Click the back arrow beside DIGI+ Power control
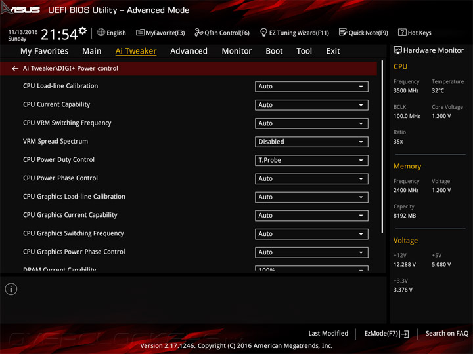The width and height of the screenshot is (473, 354). [x=15, y=69]
